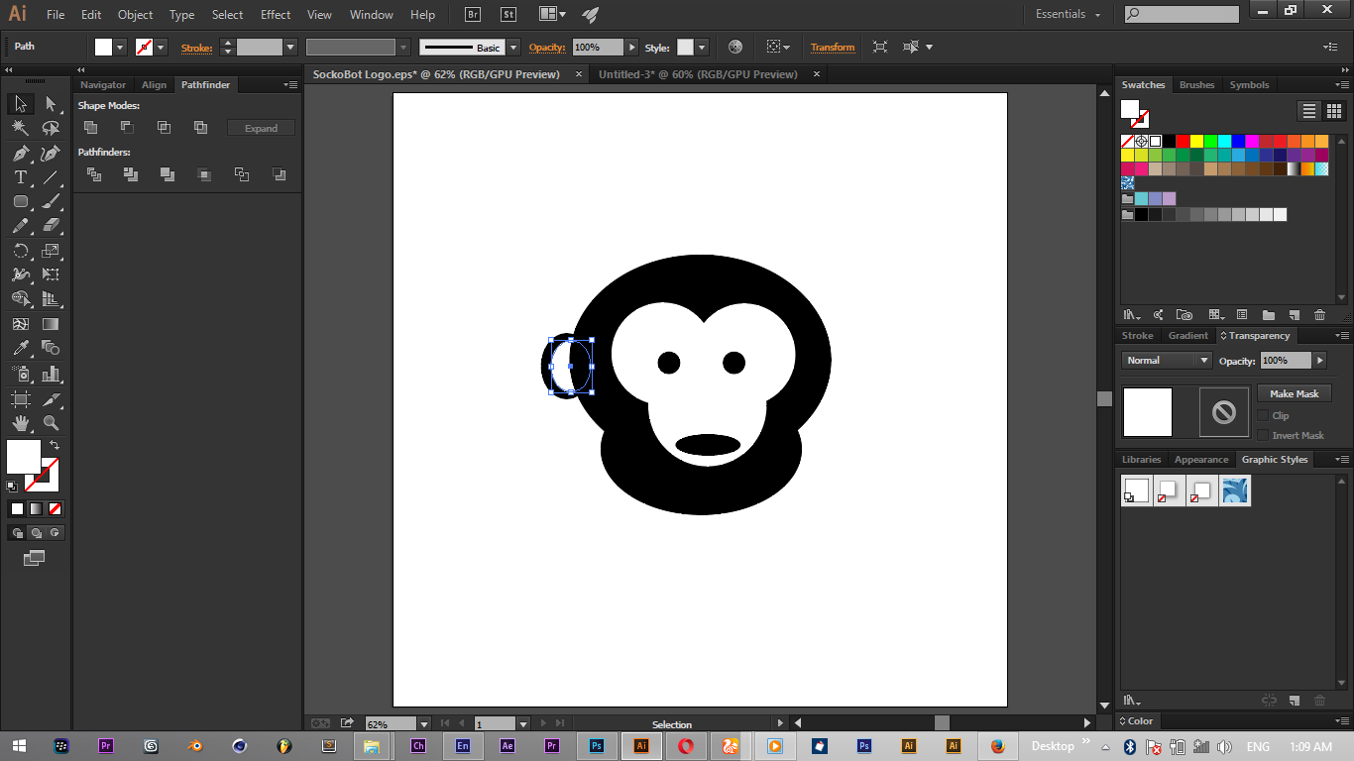Select the Magic Wand tool
The image size is (1354, 761).
point(20,128)
